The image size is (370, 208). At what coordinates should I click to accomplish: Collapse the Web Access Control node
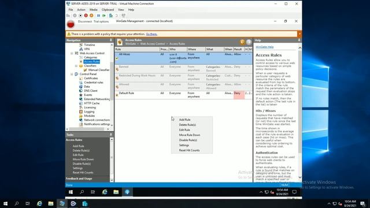coord(72,53)
